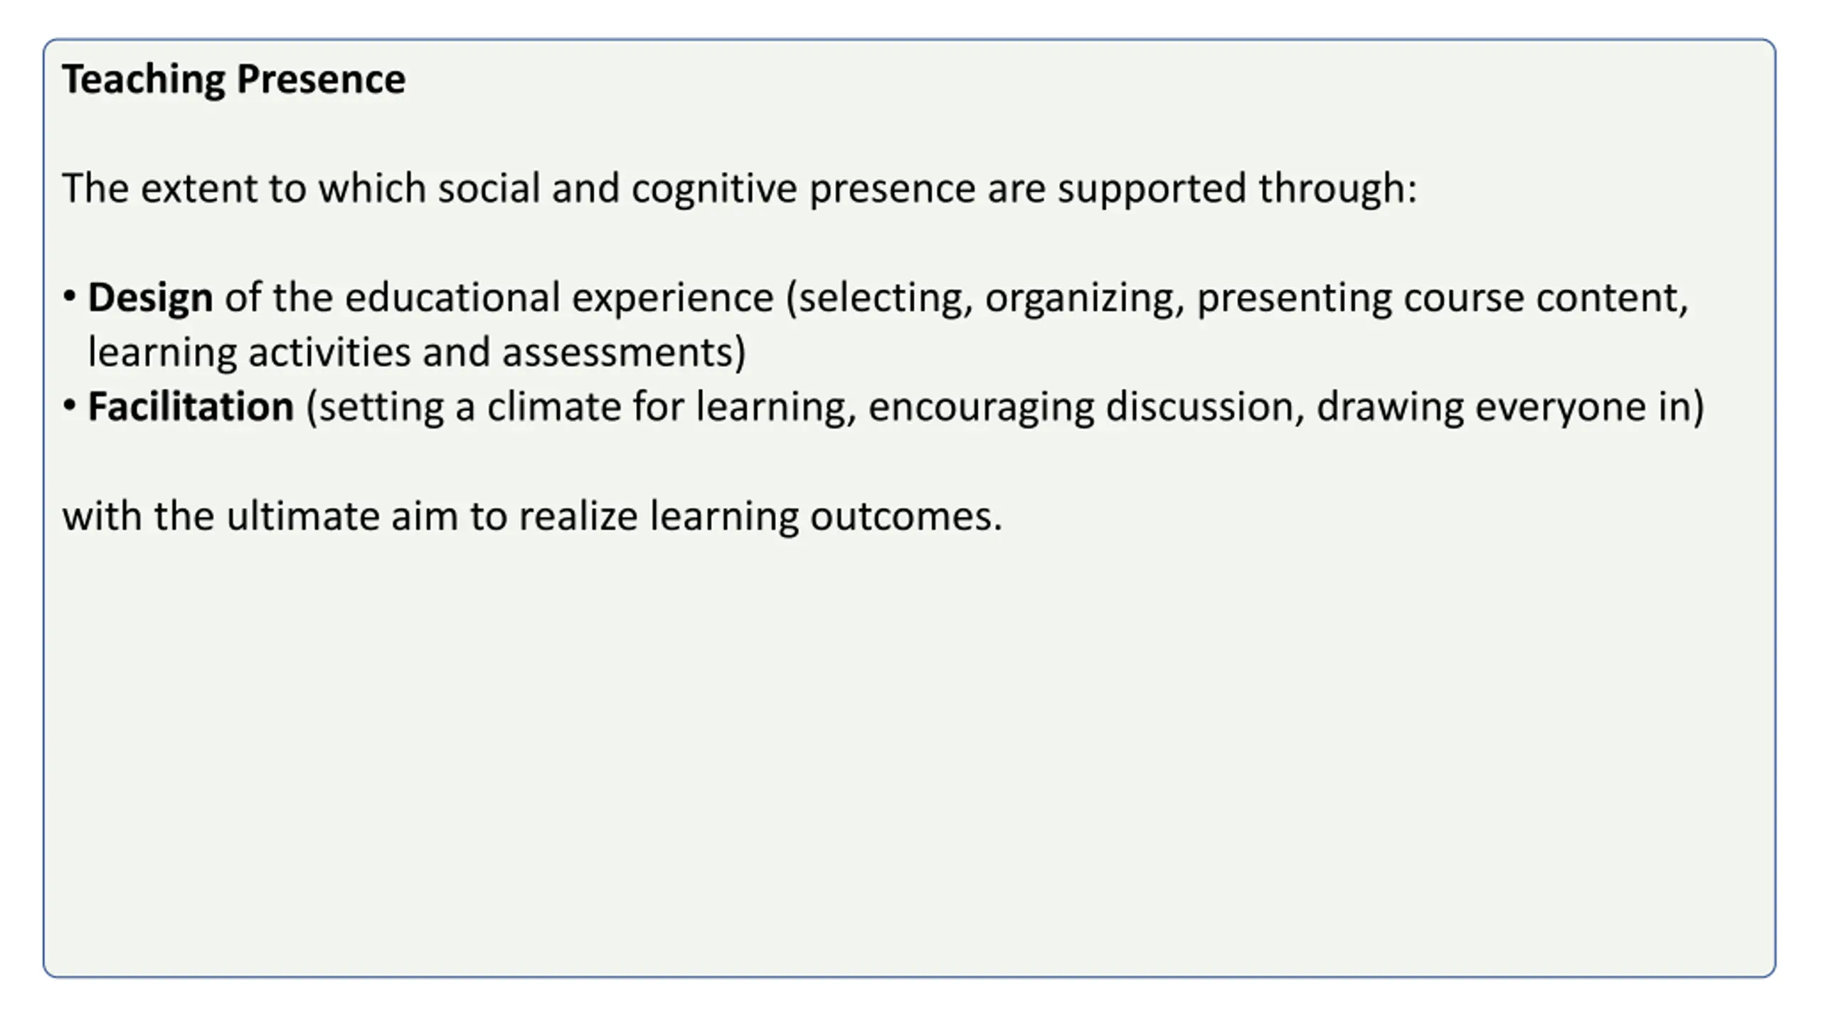
Task: Click the bold word 'Facilitation'
Action: pyautogui.click(x=191, y=407)
